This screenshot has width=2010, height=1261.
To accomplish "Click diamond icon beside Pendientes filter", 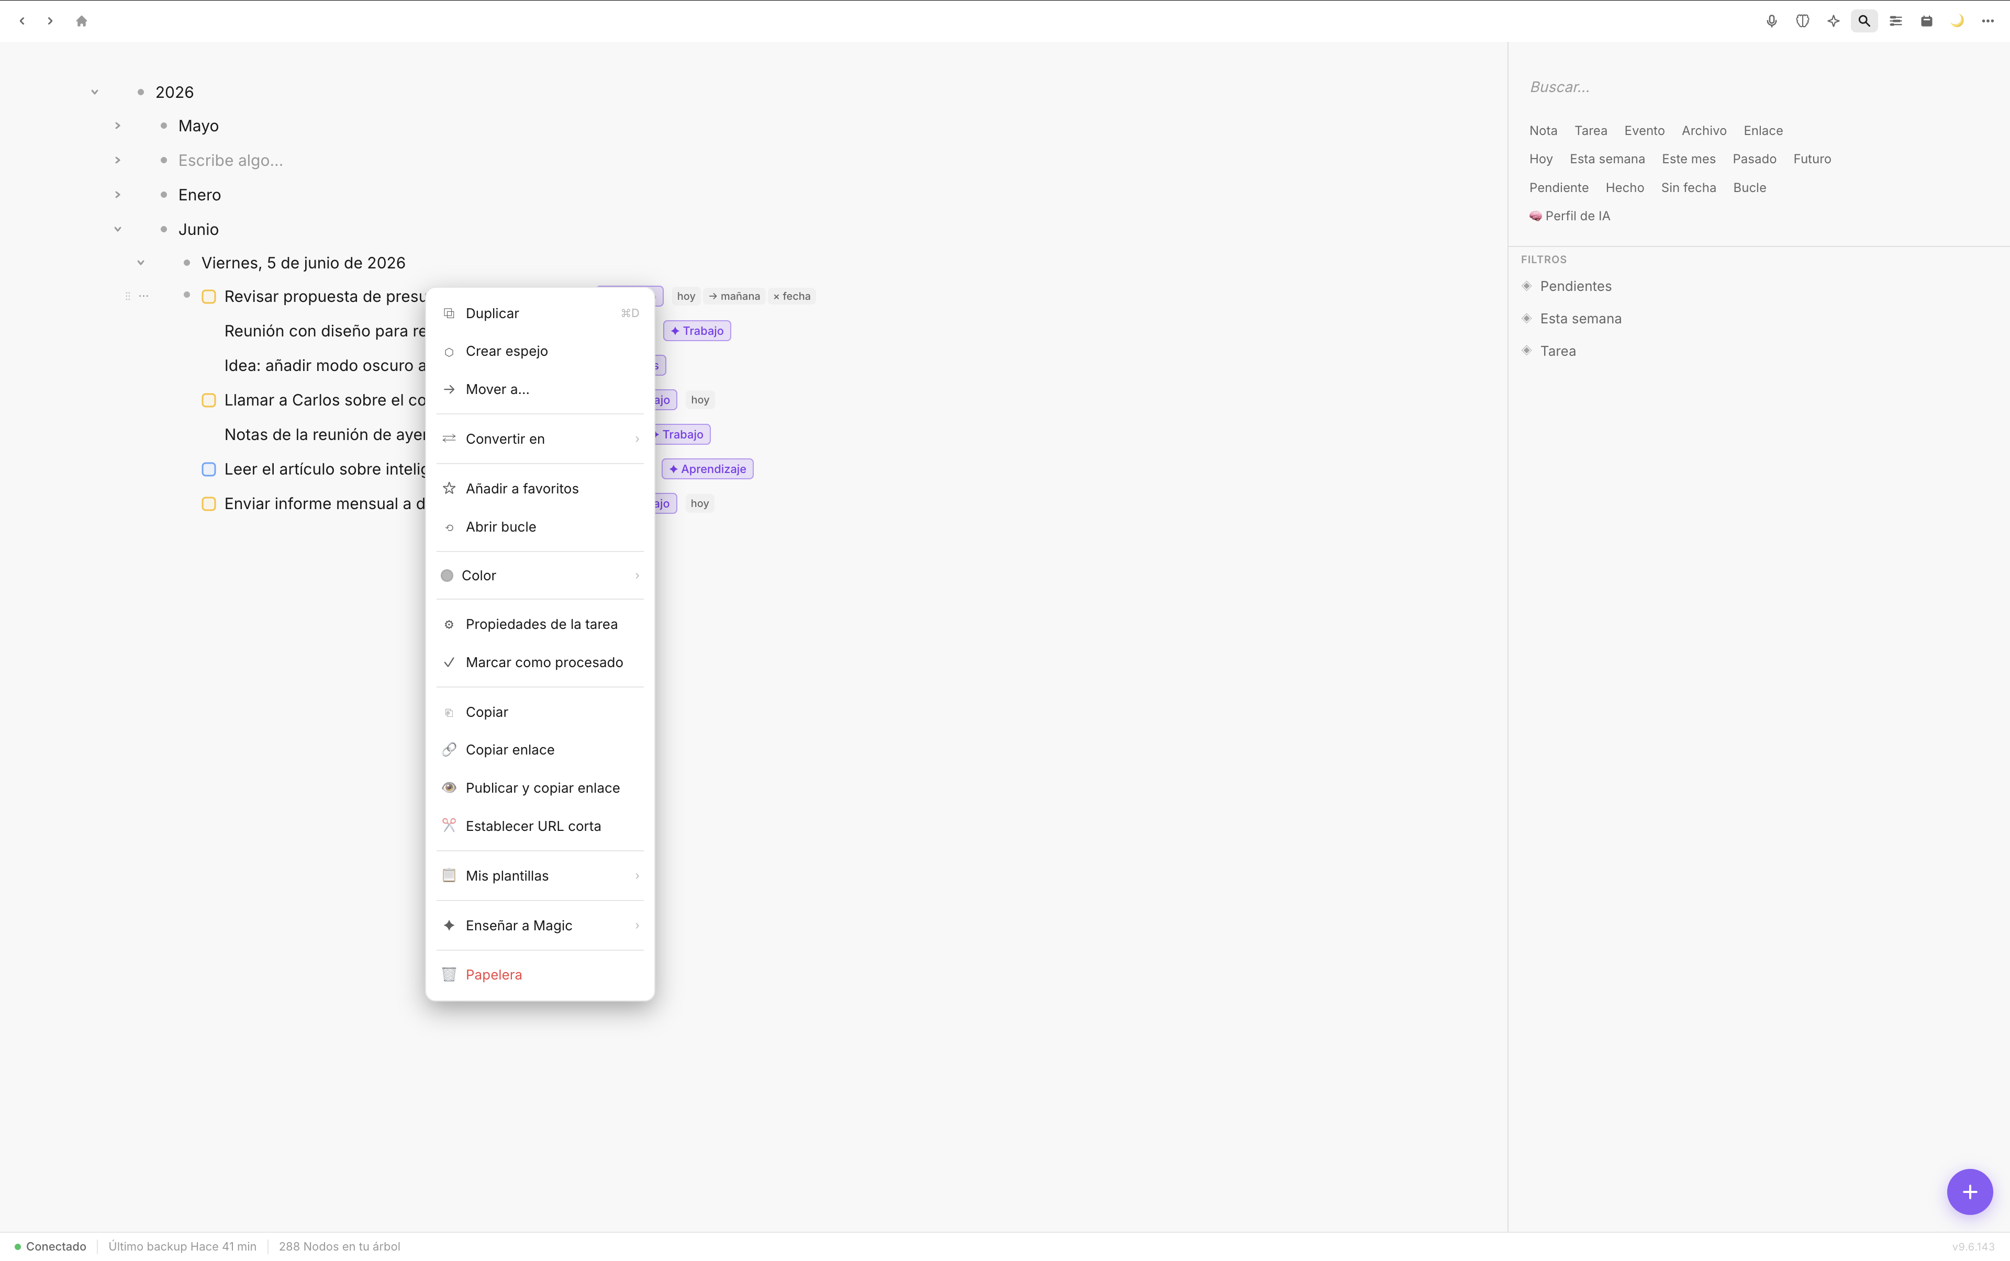I will [x=1527, y=286].
